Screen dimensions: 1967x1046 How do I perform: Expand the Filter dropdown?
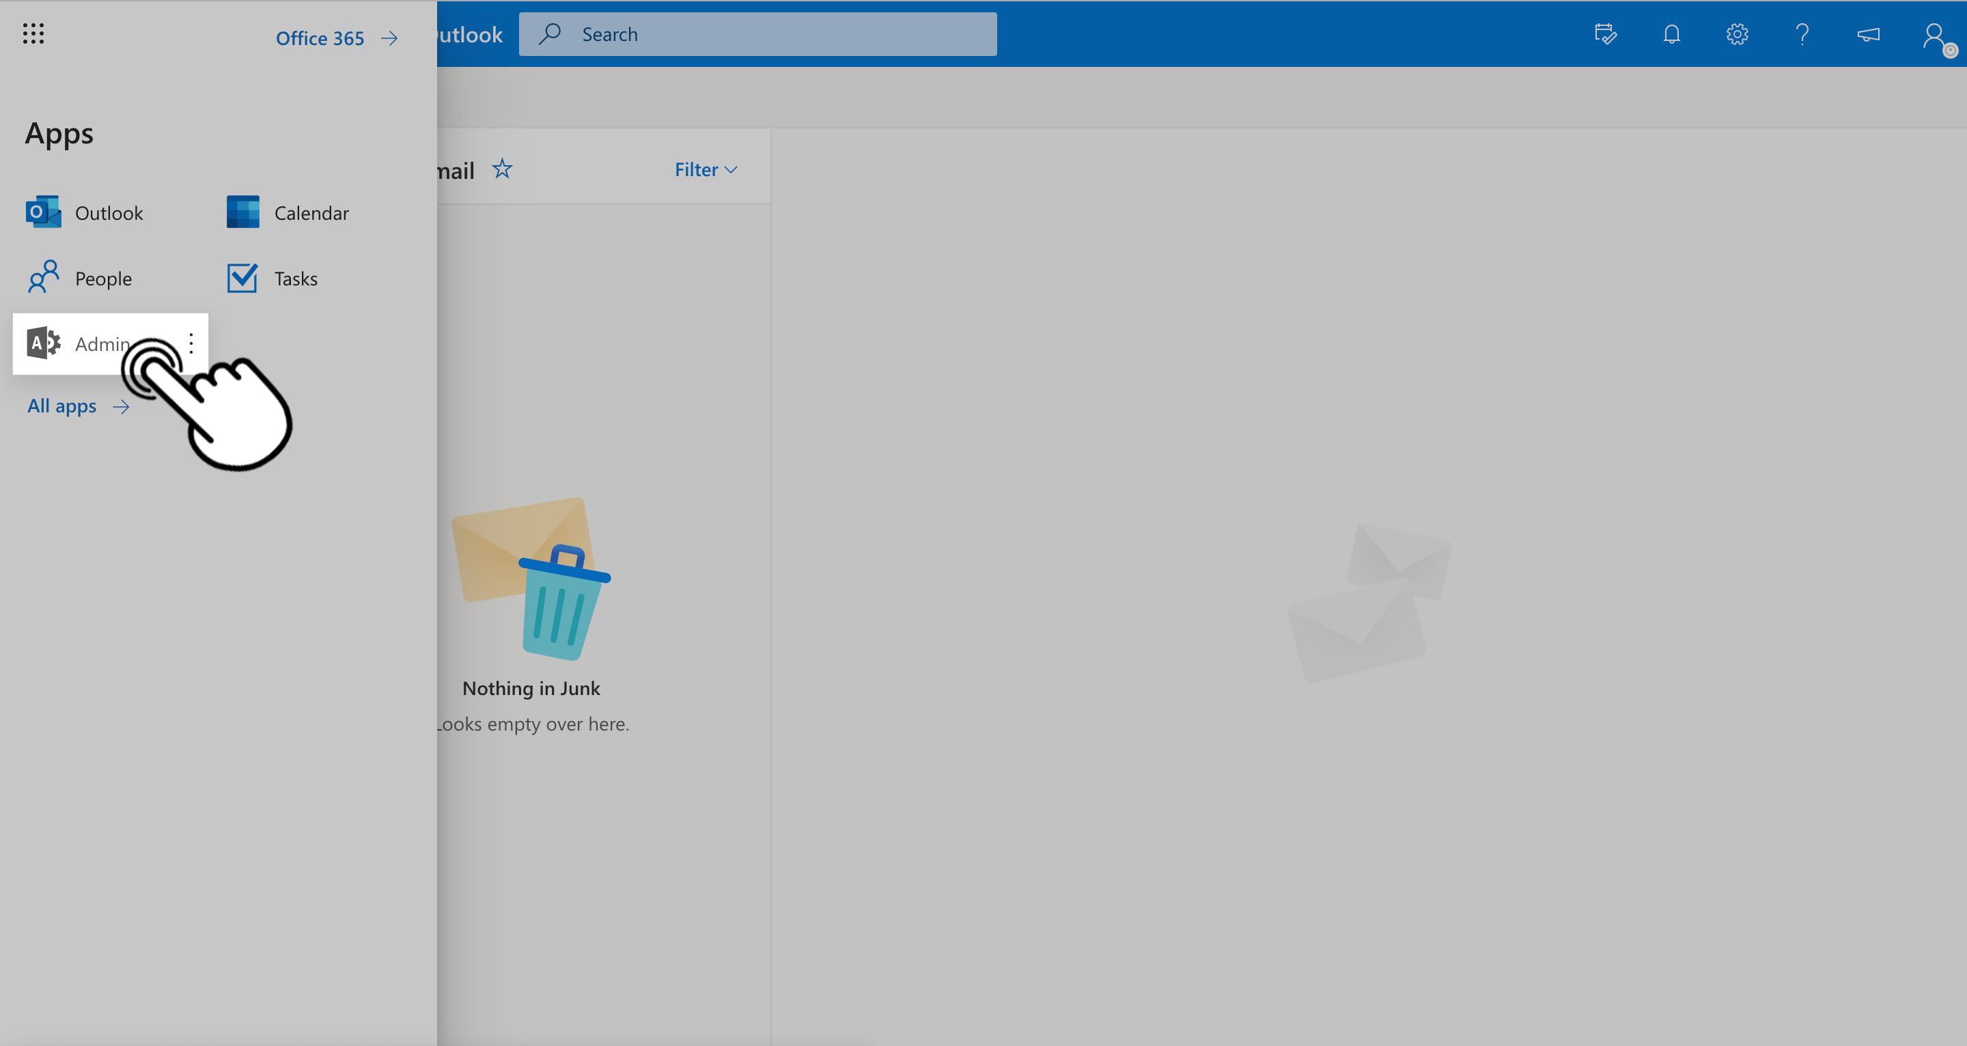click(706, 169)
